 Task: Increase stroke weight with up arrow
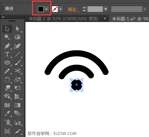[84, 8]
